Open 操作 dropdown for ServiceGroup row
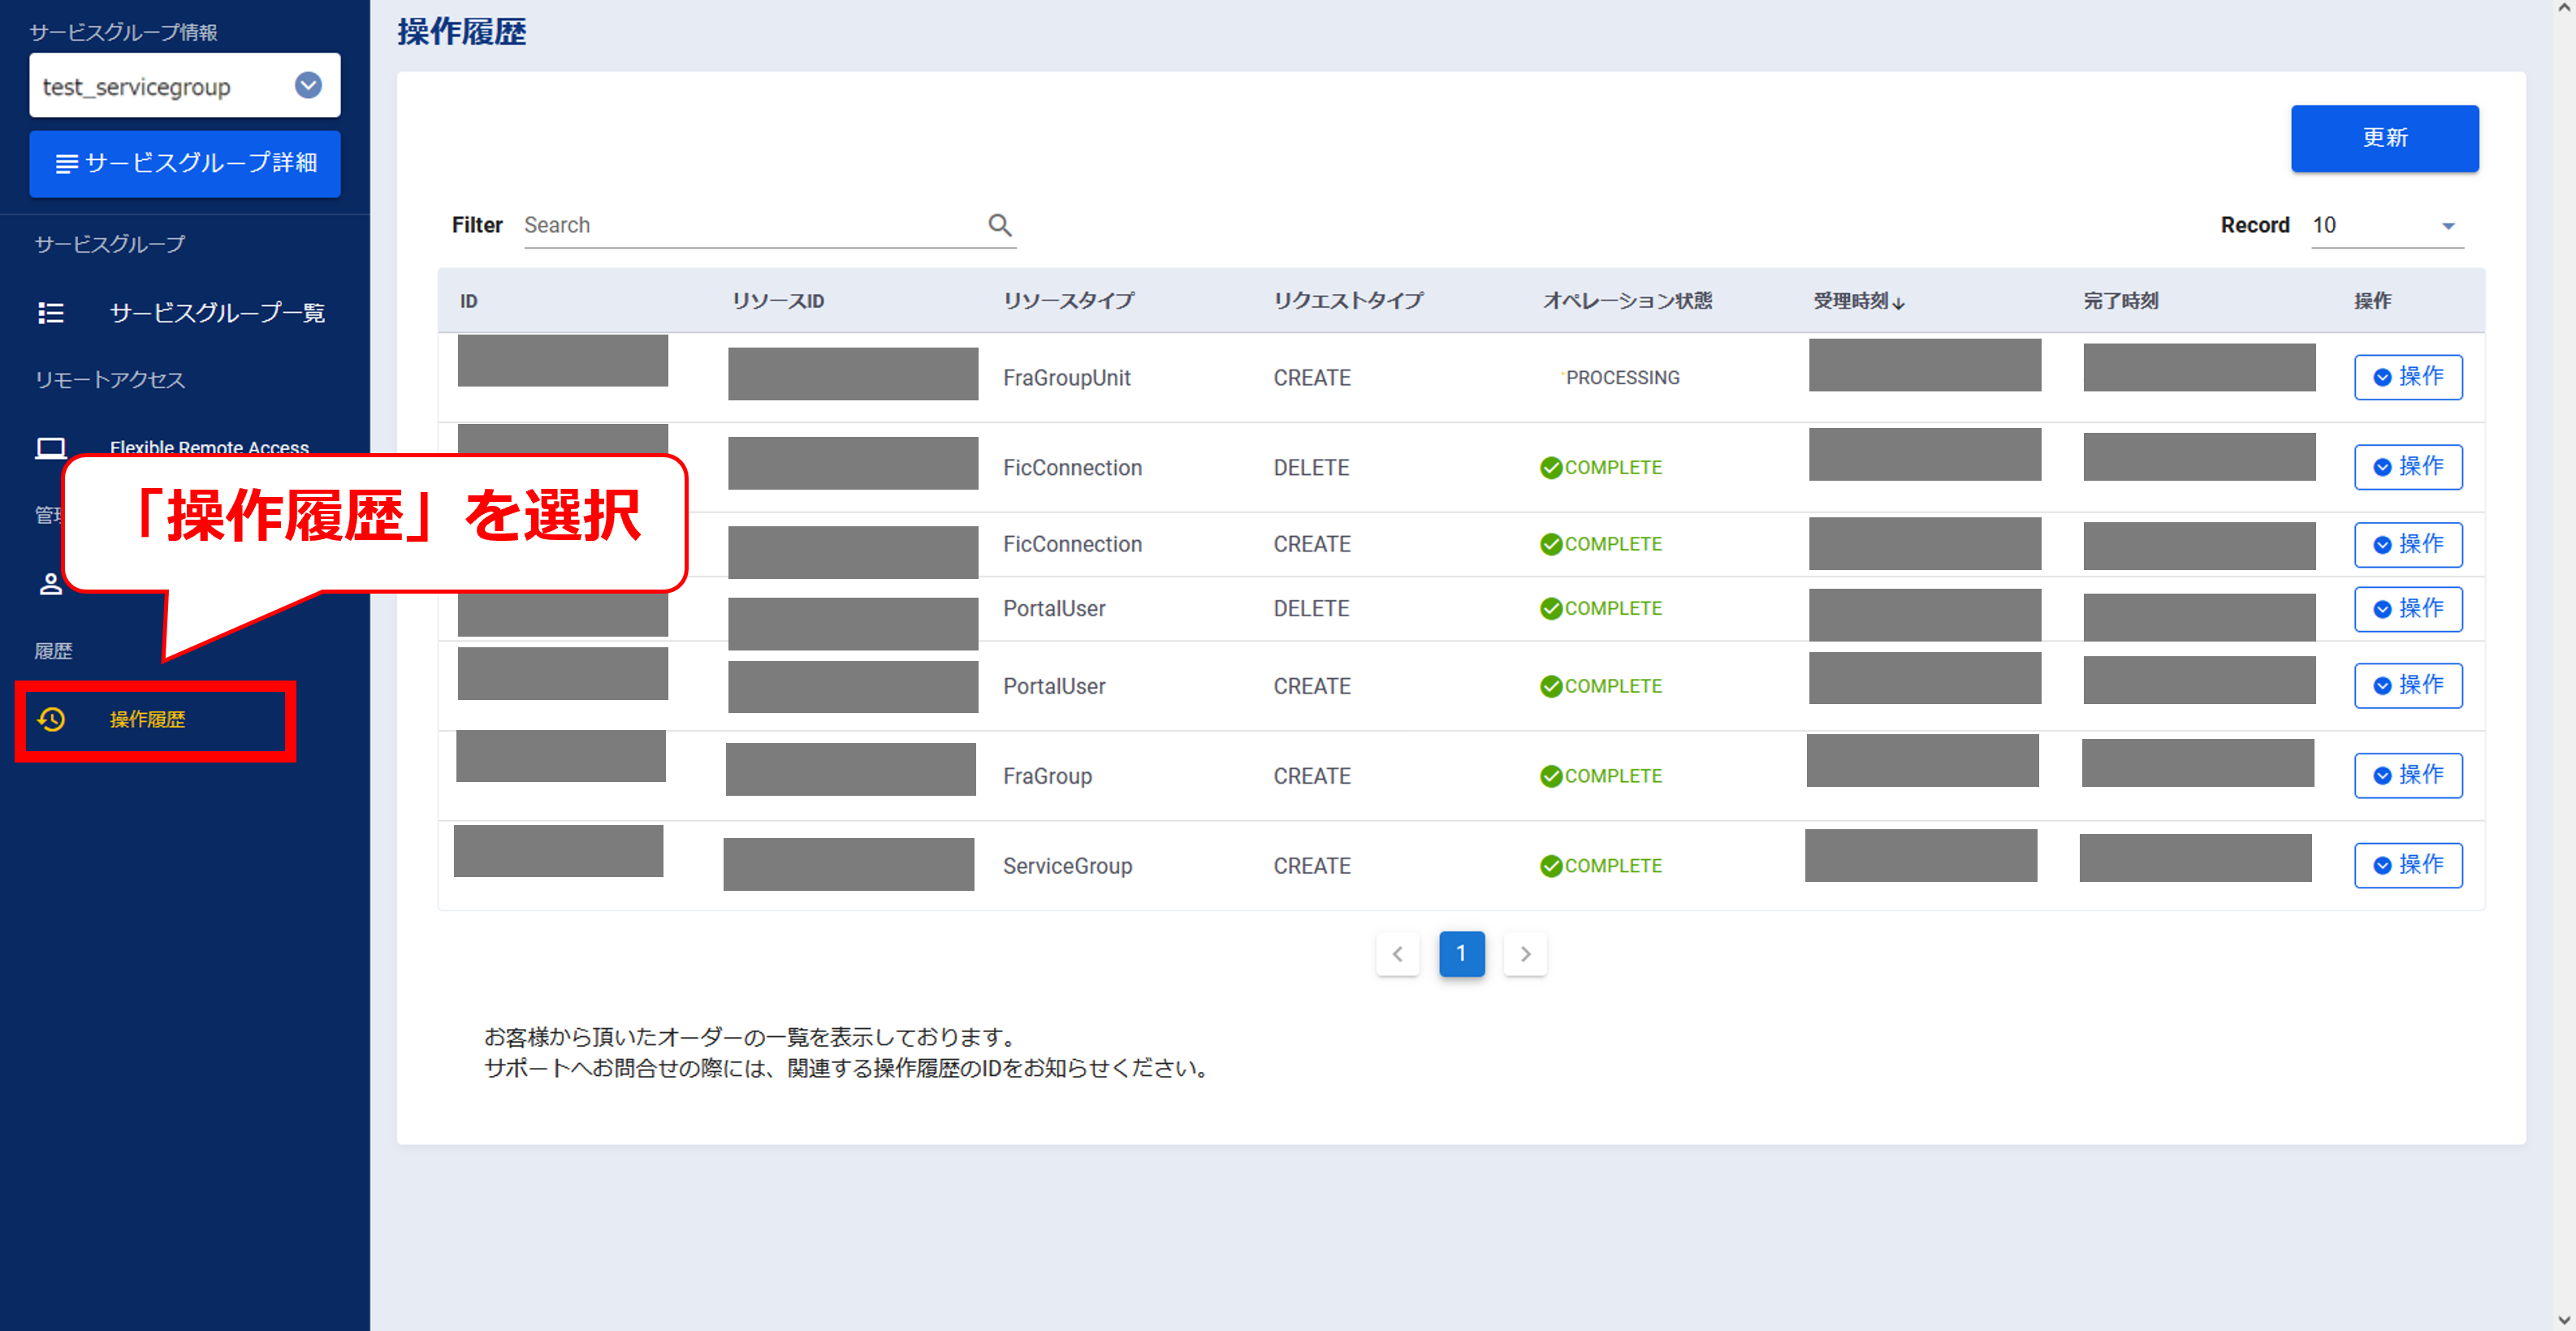2576x1331 pixels. [2407, 865]
